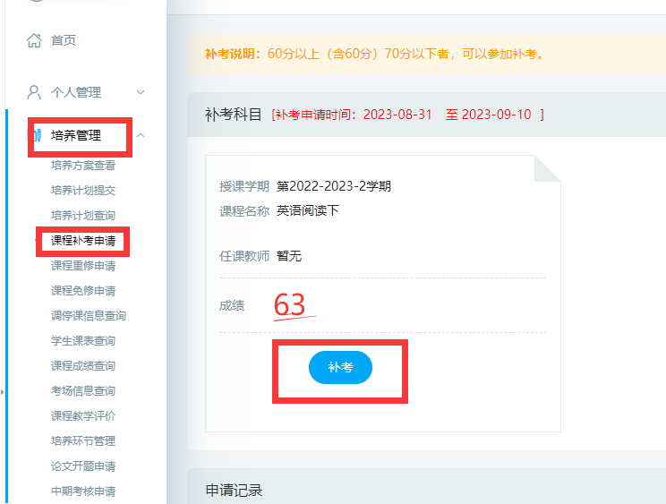
Task: Collapse the 培养管理 chevron arrow
Action: [141, 135]
